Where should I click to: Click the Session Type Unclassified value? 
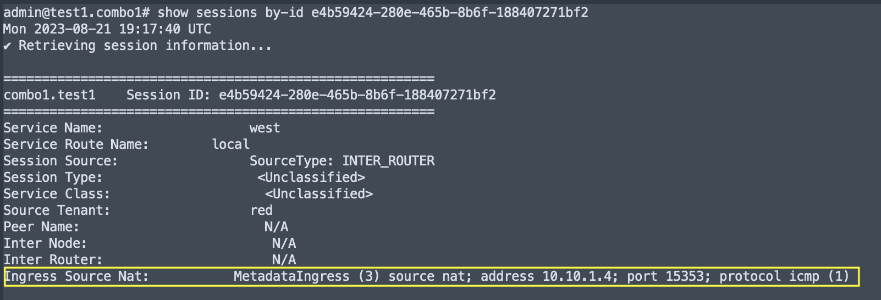point(311,177)
